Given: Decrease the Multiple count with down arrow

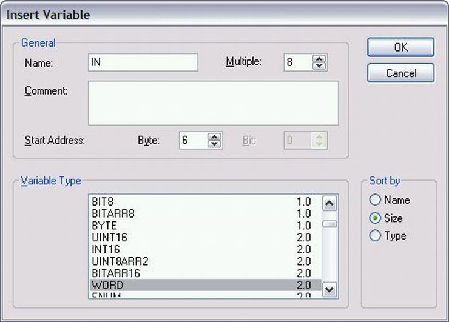Looking at the screenshot, I should coord(319,66).
